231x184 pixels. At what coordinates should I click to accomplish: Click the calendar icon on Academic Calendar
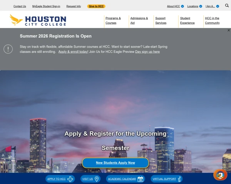(141, 179)
